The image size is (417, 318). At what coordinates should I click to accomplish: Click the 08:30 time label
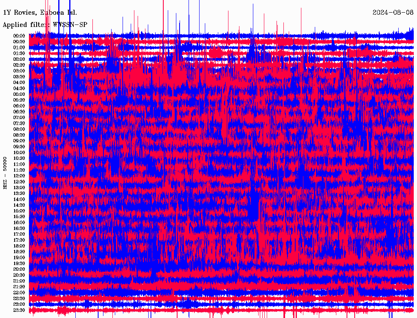pos(19,135)
